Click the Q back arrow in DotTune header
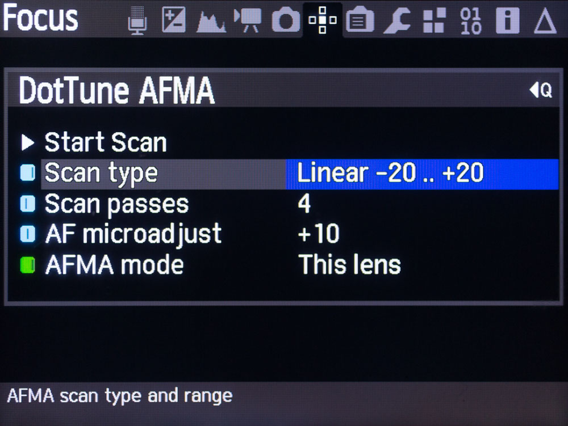 click(x=541, y=90)
